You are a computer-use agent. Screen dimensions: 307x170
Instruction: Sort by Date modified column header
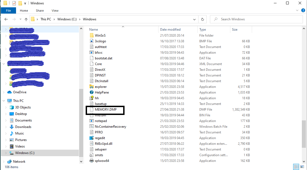click(x=170, y=30)
